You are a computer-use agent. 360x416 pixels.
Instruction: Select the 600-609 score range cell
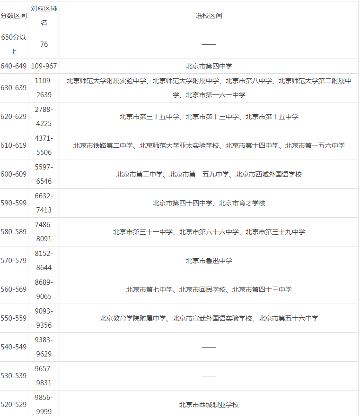[14, 174]
